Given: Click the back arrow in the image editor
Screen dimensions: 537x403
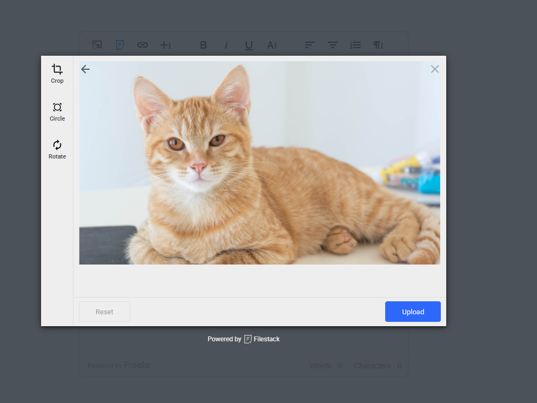Looking at the screenshot, I should (x=85, y=69).
